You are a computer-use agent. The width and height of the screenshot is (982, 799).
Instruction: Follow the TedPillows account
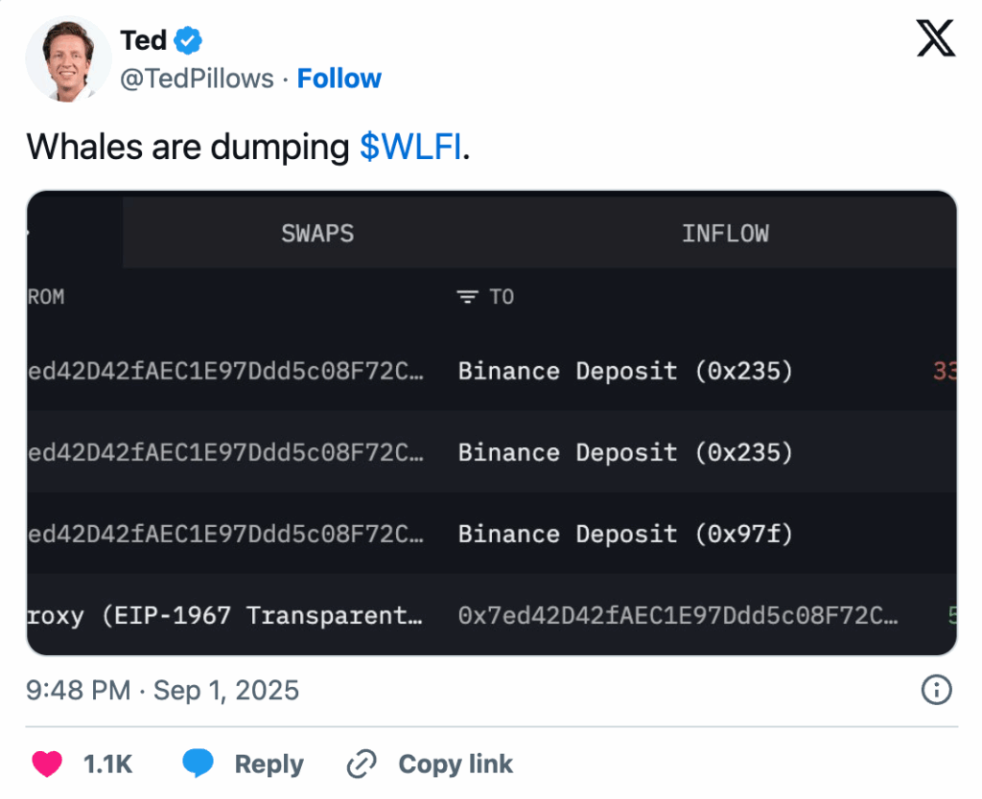[x=339, y=79]
